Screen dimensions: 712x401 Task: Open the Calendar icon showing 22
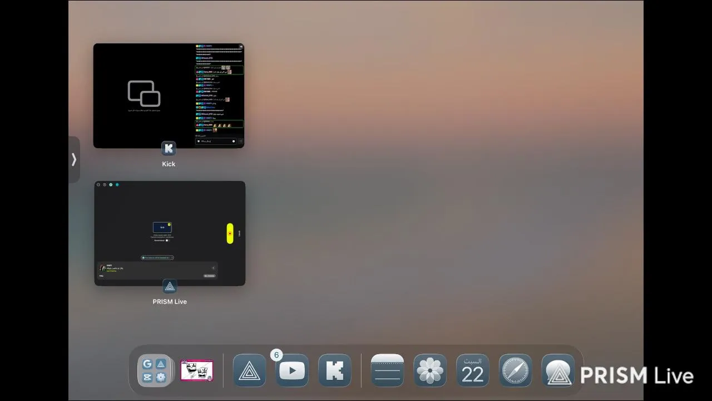click(473, 371)
